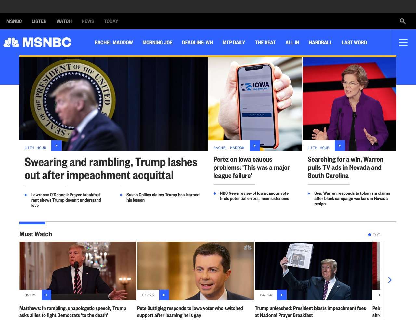Open The Beat show page
The image size is (416, 333).
(265, 43)
